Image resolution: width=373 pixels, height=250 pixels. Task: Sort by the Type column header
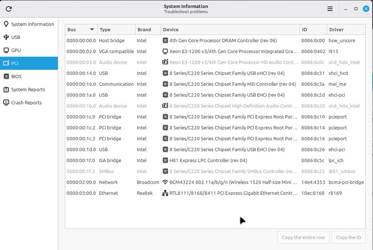tap(116, 30)
